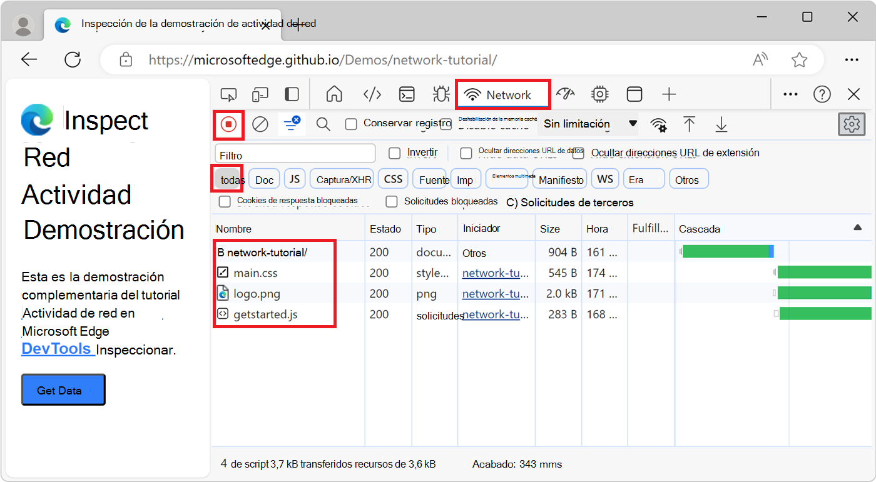Select the CSS request filter tab
Image resolution: width=876 pixels, height=482 pixels.
pos(393,178)
